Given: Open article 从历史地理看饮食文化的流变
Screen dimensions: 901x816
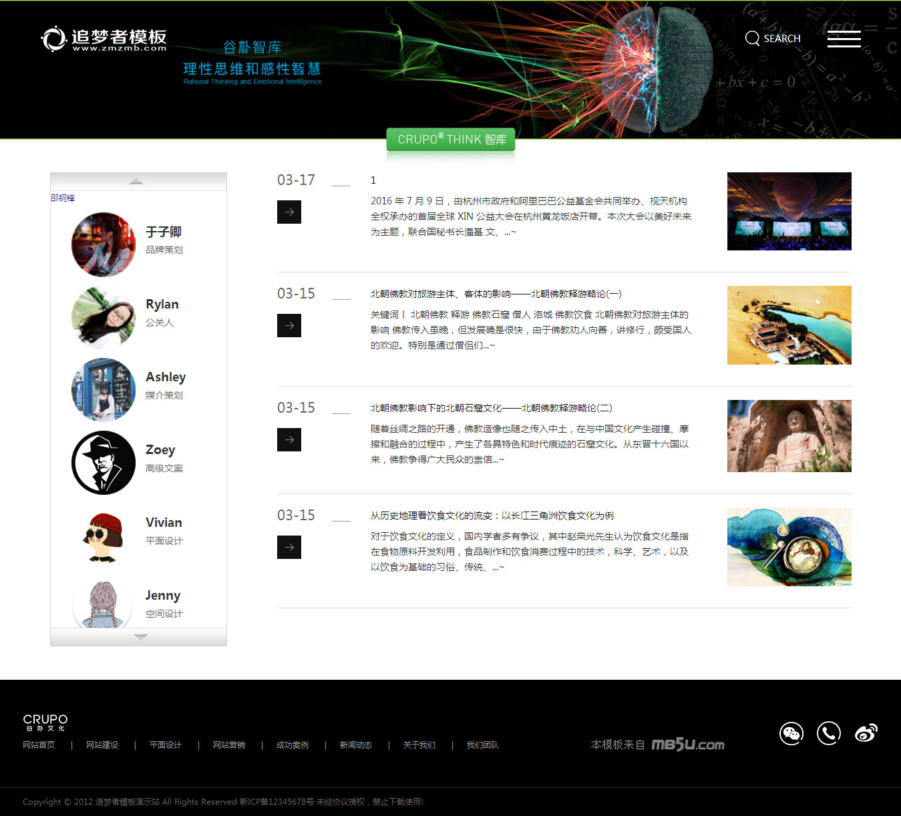Looking at the screenshot, I should click(x=492, y=516).
